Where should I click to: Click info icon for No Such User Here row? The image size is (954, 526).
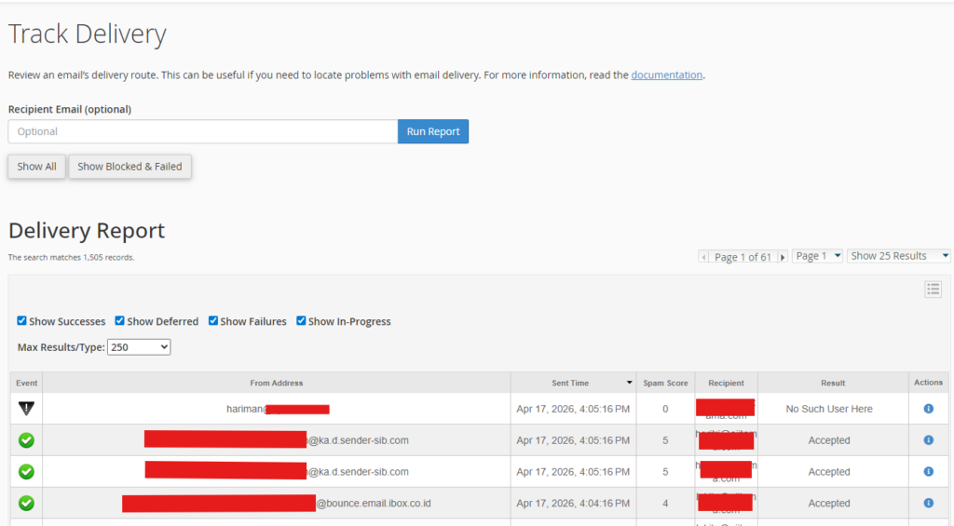tap(928, 409)
